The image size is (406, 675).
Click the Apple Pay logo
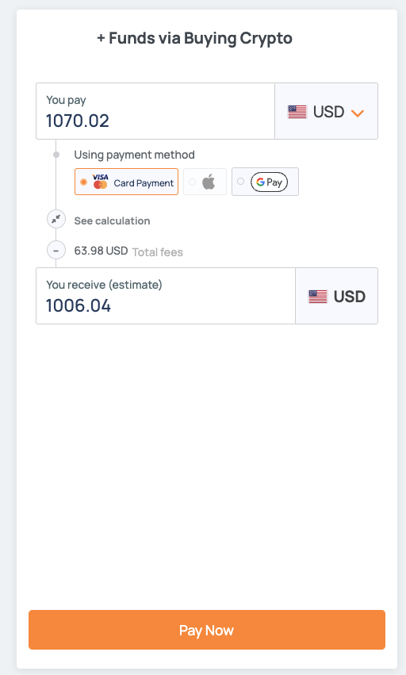coord(209,182)
